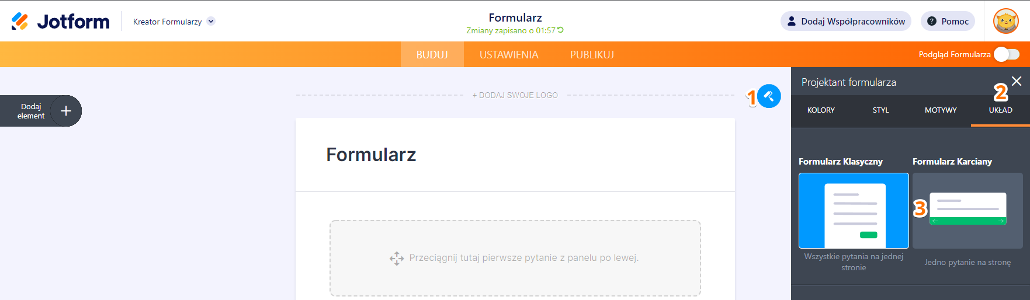This screenshot has height=300, width=1030.
Task: Close the Projektant formularza panel
Action: (x=1017, y=81)
